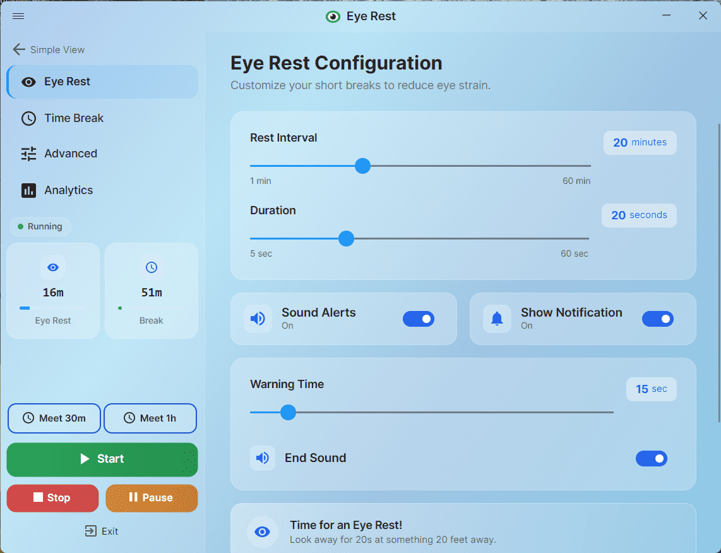The image size is (721, 553).
Task: Disable the Sound Alerts toggle
Action: point(418,319)
